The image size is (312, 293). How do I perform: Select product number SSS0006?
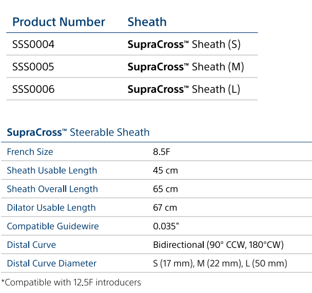pyautogui.click(x=33, y=90)
